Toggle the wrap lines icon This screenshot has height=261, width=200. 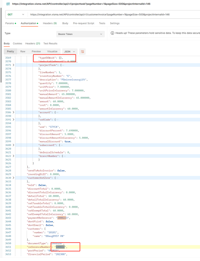(x=82, y=52)
